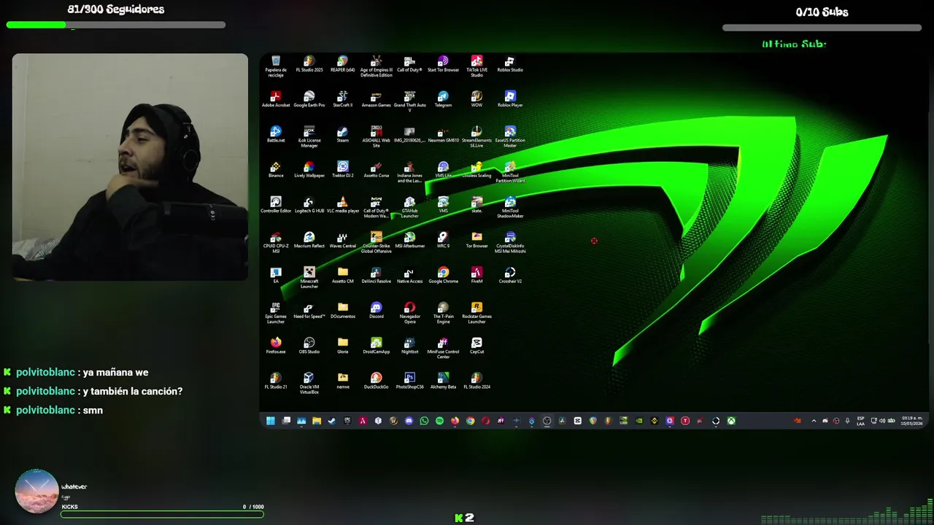Image resolution: width=934 pixels, height=525 pixels.
Task: Open Spotify in the taskbar
Action: point(439,421)
